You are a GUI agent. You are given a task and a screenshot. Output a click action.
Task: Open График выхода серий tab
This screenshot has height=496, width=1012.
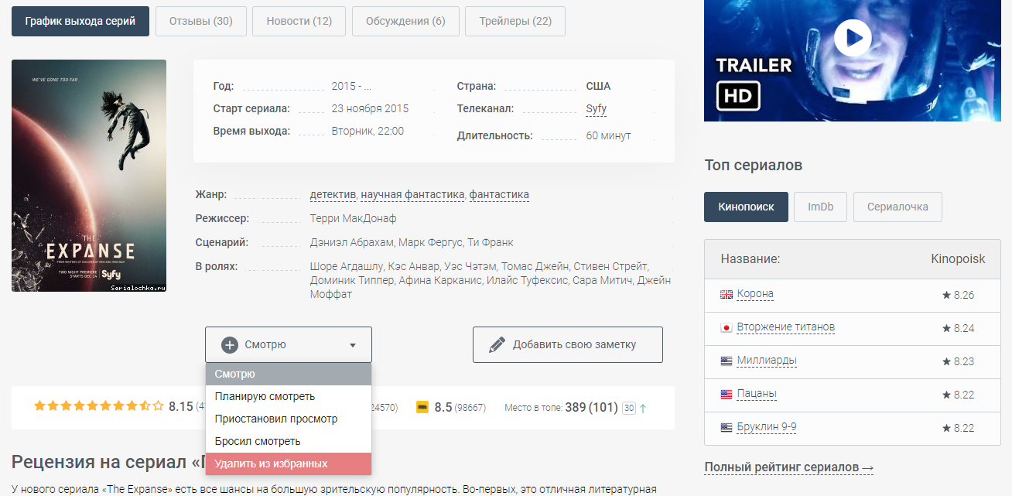[80, 21]
